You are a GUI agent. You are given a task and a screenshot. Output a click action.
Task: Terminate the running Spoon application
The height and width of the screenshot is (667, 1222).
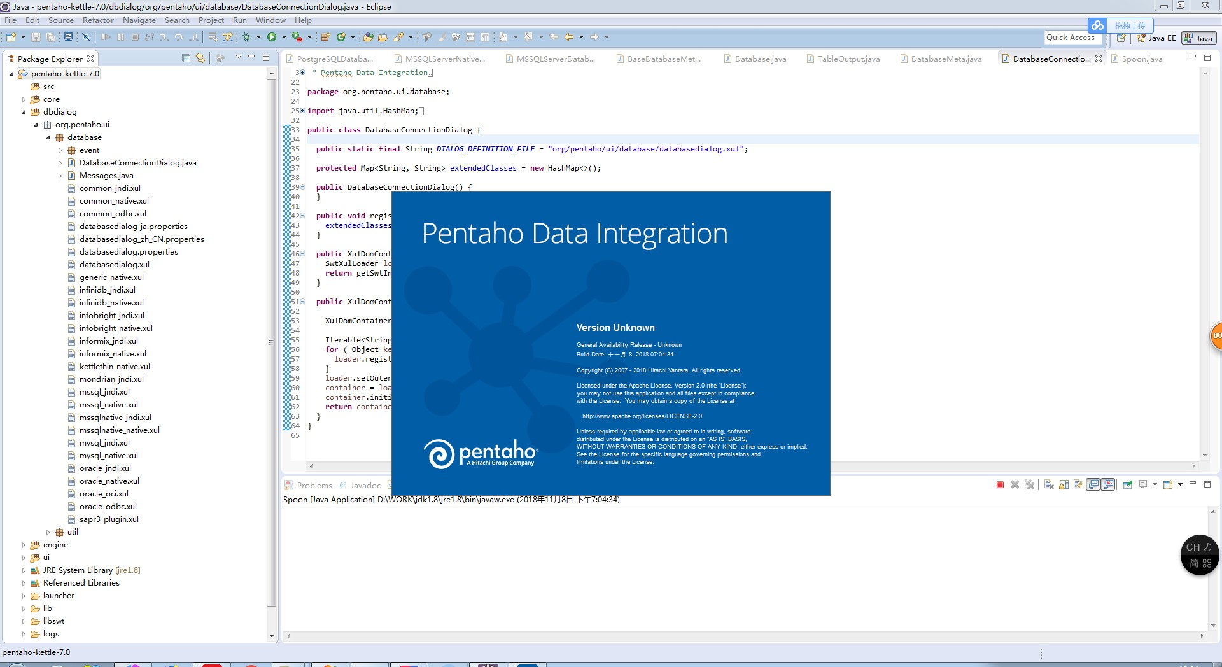point(1000,484)
